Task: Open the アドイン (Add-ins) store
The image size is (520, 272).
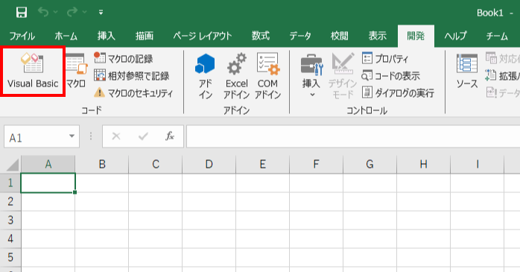Action: (205, 76)
